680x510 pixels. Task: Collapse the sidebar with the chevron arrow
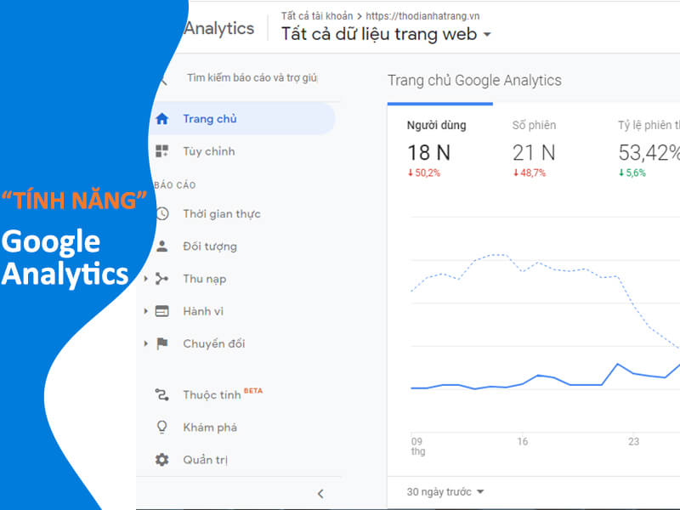[320, 494]
